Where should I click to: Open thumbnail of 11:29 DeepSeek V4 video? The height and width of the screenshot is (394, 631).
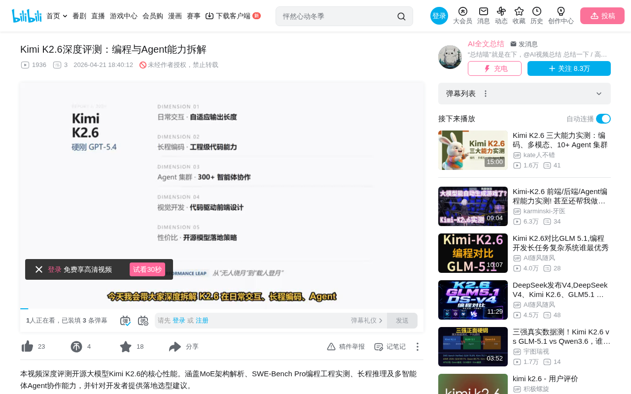pyautogui.click(x=473, y=300)
